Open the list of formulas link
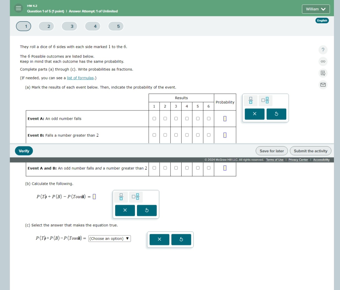The image size is (340, 290). [x=80, y=78]
